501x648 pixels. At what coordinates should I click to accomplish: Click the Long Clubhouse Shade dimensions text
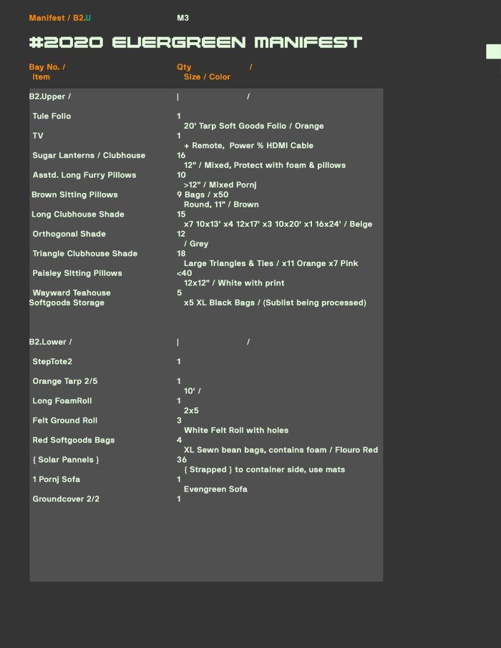(278, 224)
